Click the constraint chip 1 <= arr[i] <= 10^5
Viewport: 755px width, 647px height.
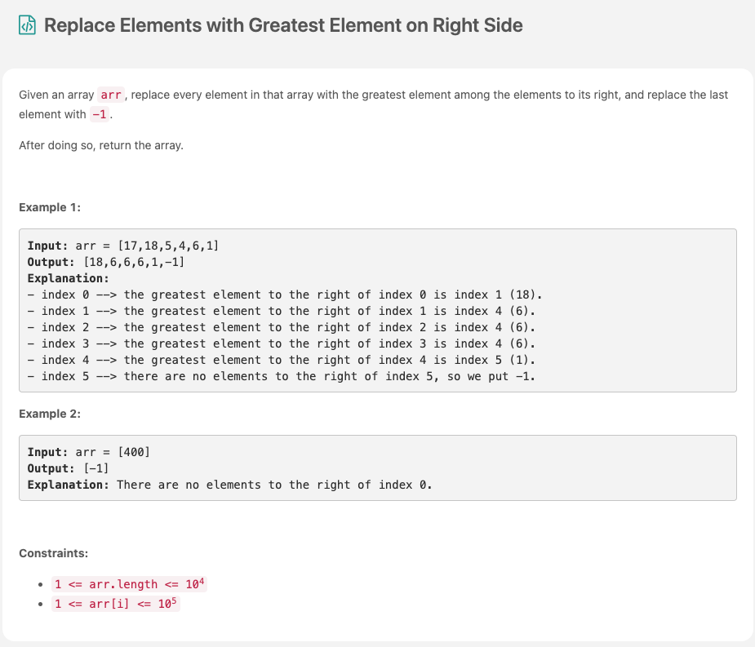[115, 604]
